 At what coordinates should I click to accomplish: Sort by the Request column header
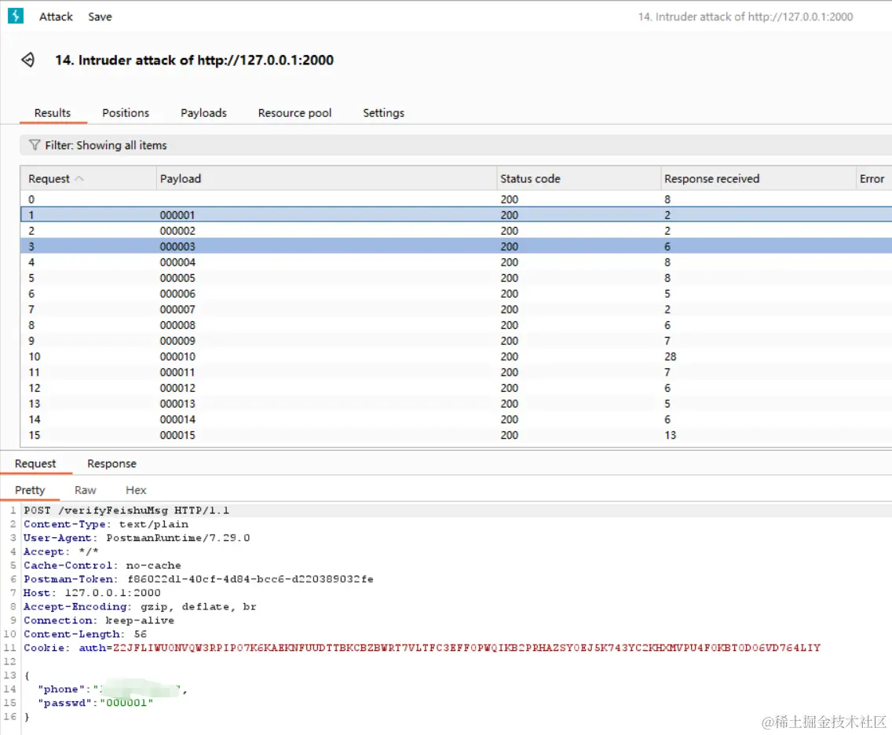[88, 178]
